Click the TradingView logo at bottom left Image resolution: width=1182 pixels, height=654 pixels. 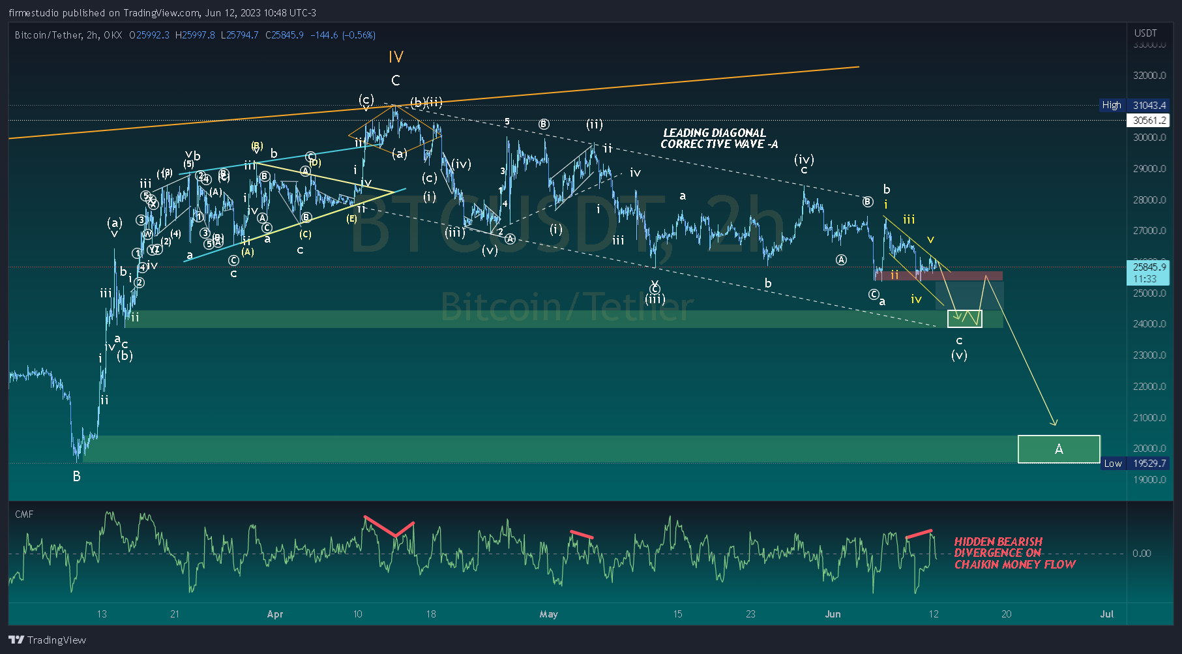(x=47, y=640)
